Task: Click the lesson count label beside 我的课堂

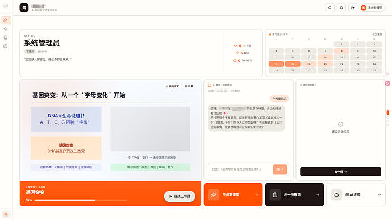Action: click(189, 86)
